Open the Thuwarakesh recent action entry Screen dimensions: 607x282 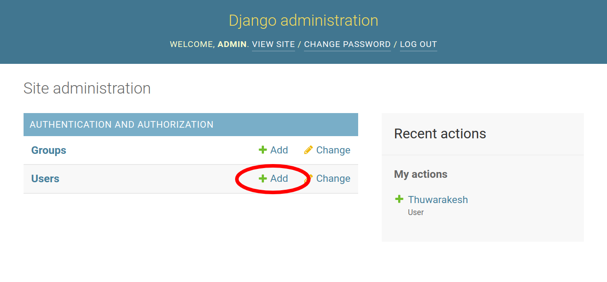coord(438,200)
